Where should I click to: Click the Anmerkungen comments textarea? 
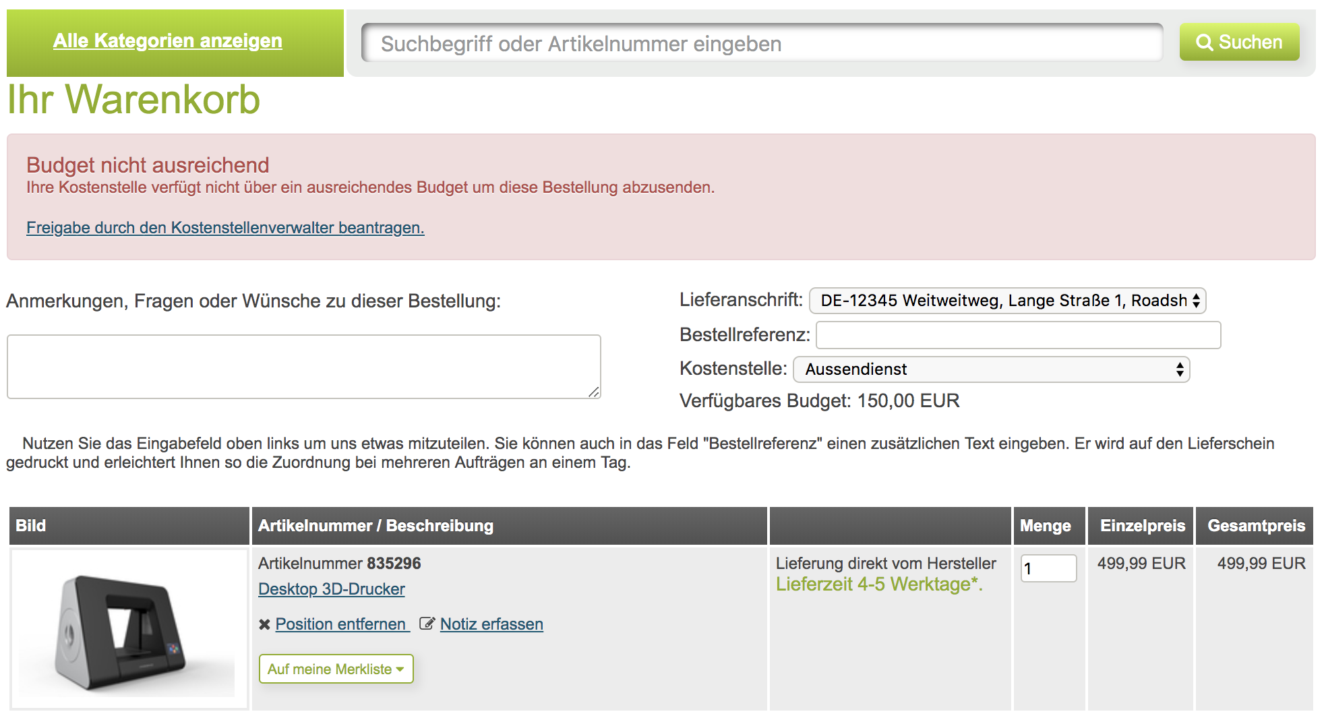pyautogui.click(x=303, y=366)
